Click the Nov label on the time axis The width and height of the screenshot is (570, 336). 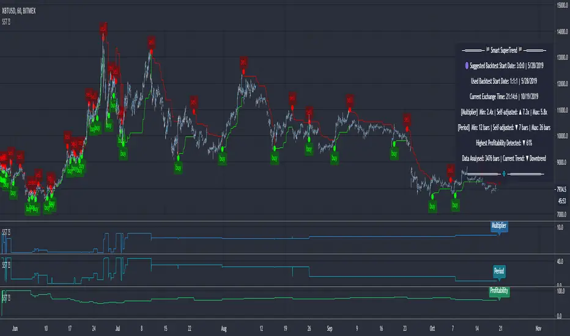(538, 329)
